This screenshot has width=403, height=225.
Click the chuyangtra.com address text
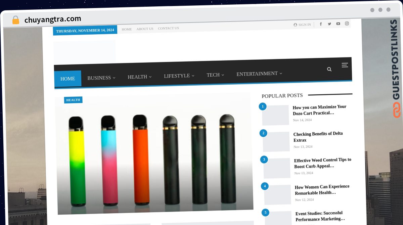point(53,19)
